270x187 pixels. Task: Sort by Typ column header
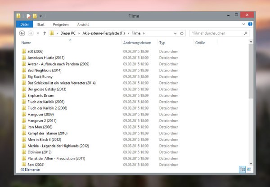(162, 43)
